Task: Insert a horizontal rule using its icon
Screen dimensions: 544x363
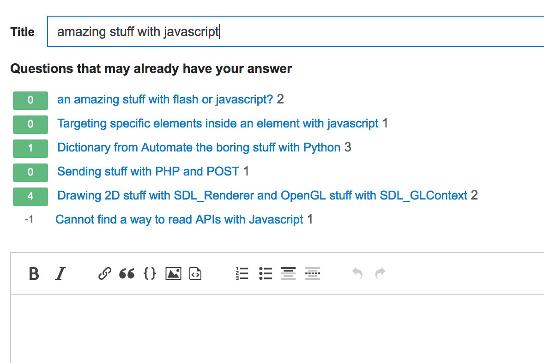Action: pos(313,273)
